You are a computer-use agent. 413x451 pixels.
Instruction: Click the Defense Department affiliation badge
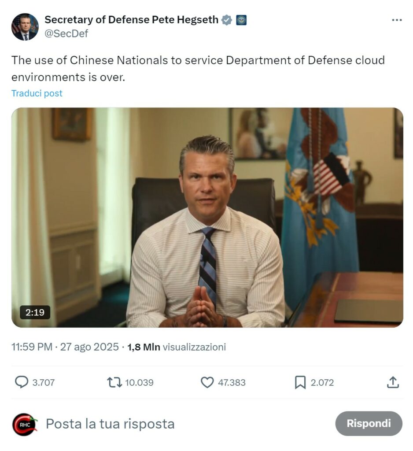point(241,20)
